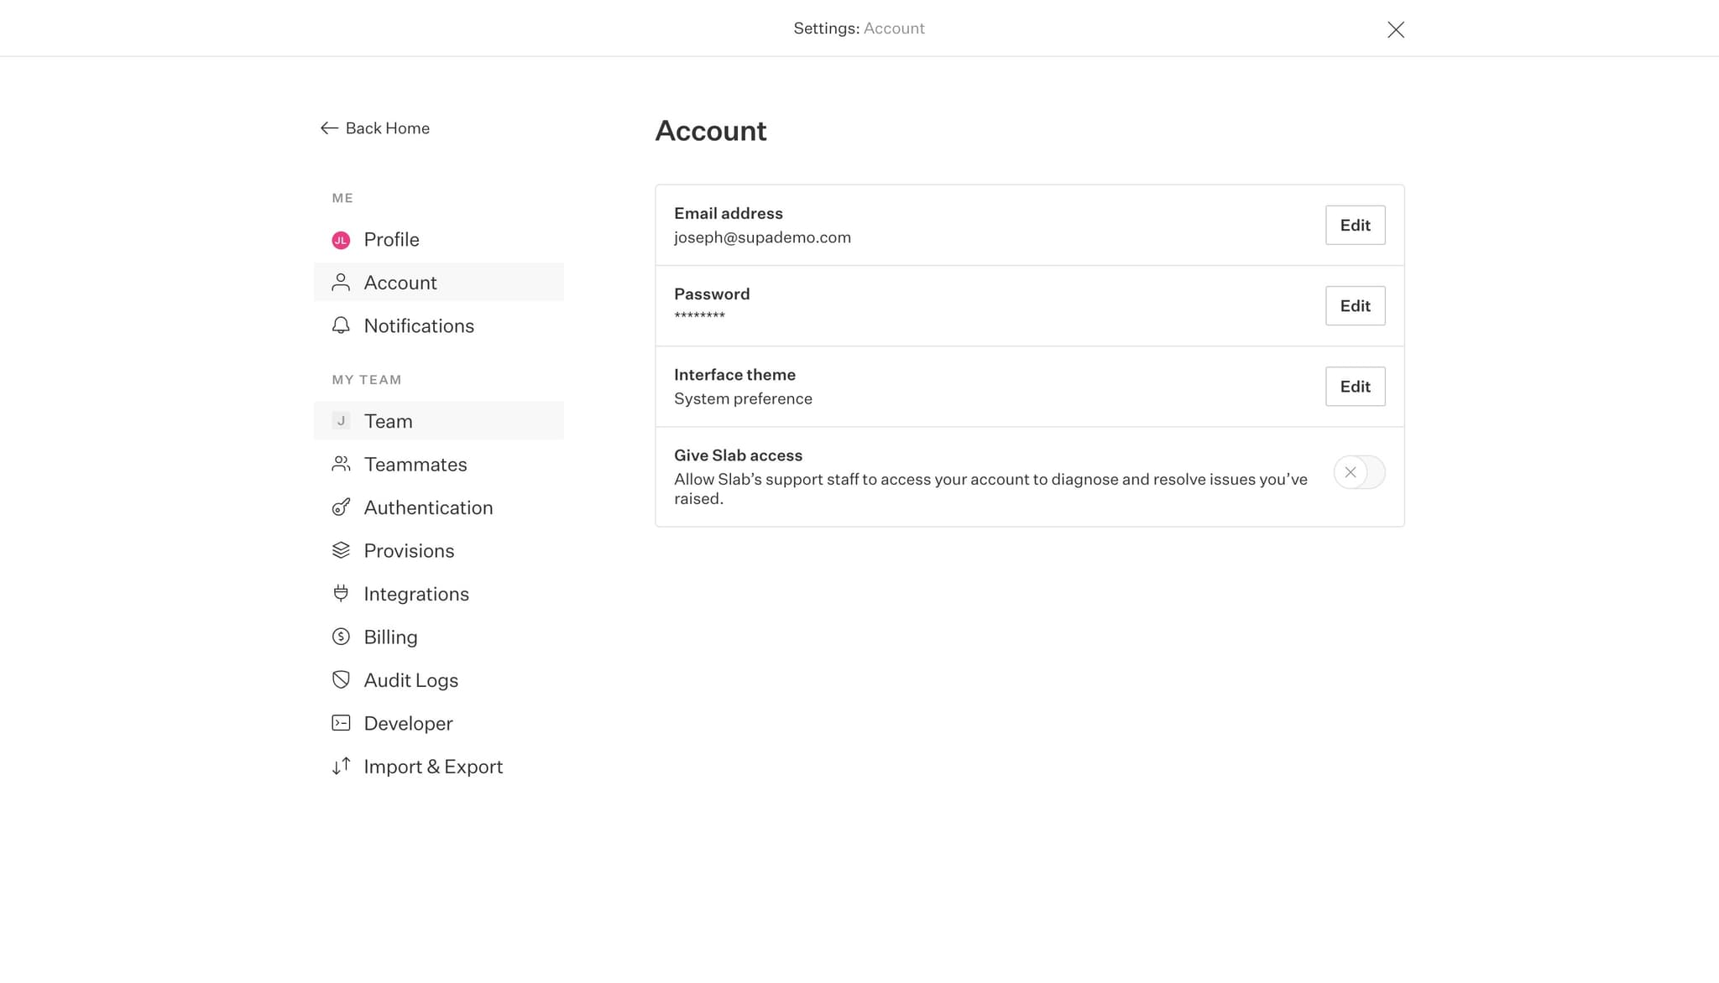Select Teammates in the sidebar
The height and width of the screenshot is (983, 1719).
click(415, 464)
